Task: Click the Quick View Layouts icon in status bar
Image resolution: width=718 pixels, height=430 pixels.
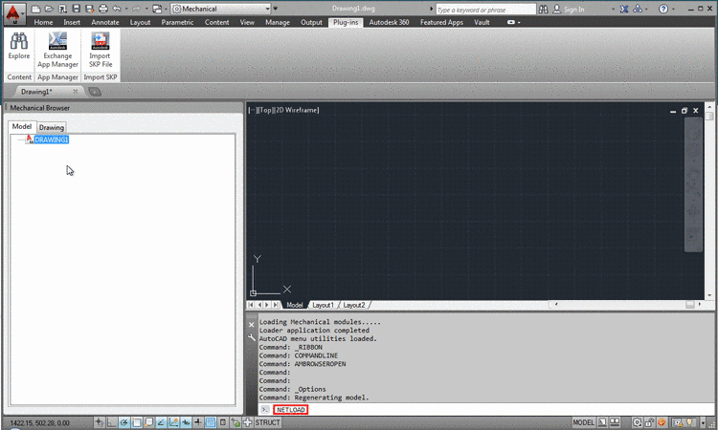Action: [x=602, y=422]
